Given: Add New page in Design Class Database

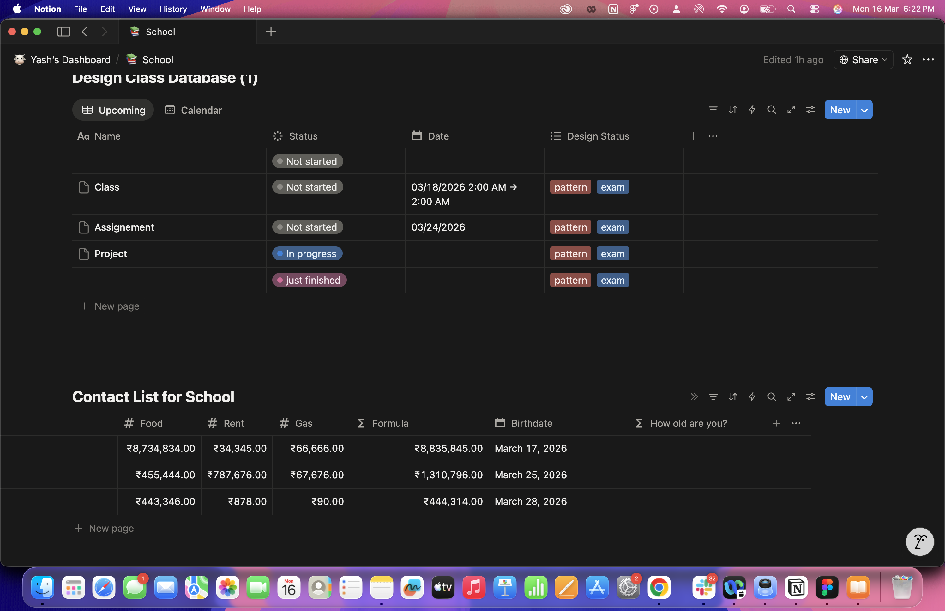Looking at the screenshot, I should pos(110,306).
